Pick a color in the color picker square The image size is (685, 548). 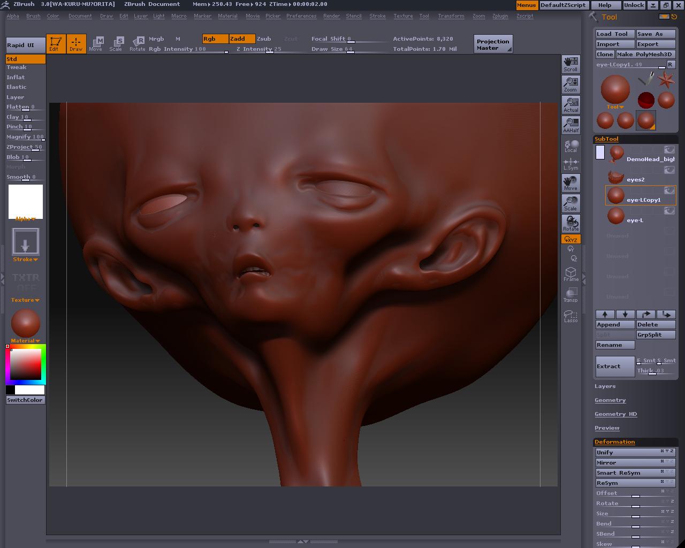click(x=26, y=364)
